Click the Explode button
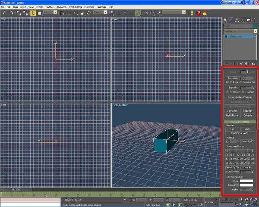The image size is (259, 207). tap(233, 88)
